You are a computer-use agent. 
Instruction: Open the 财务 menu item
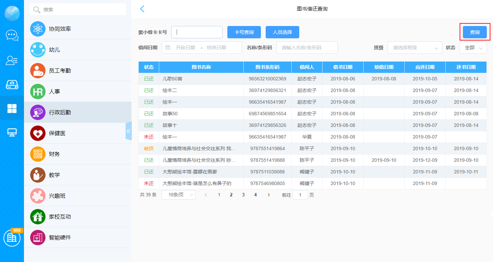[x=78, y=154]
